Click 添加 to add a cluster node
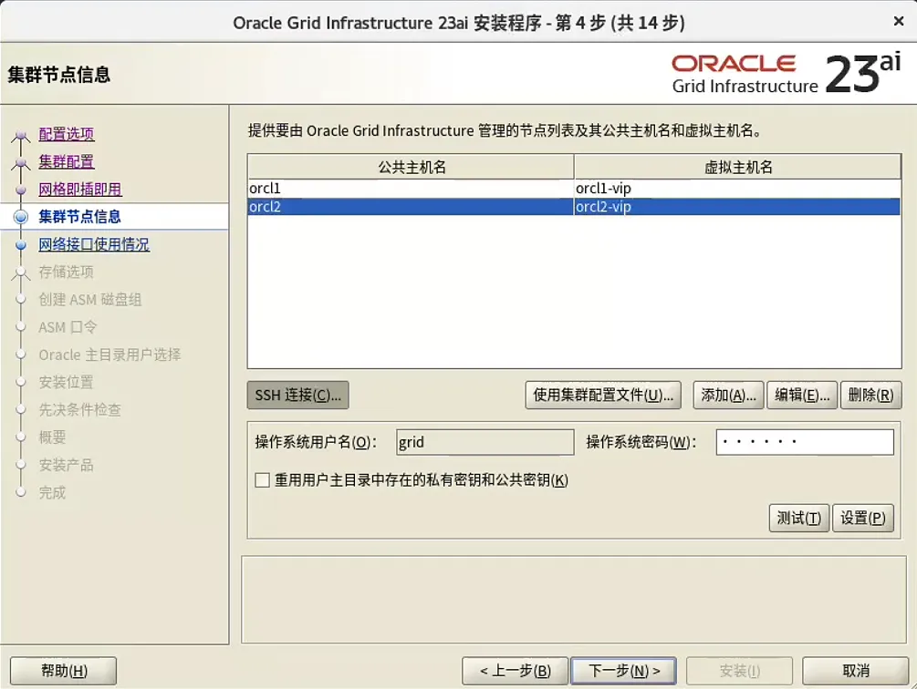 click(x=726, y=395)
